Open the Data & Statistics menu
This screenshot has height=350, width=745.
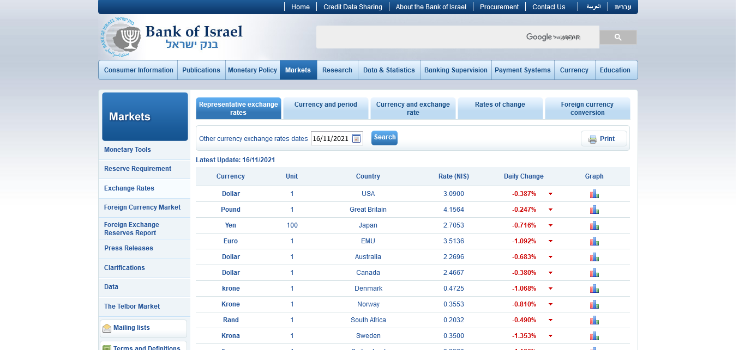[389, 70]
